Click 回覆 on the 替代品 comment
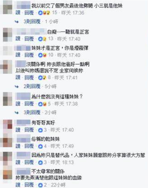This screenshot has width=148, height=188. pos(29,163)
